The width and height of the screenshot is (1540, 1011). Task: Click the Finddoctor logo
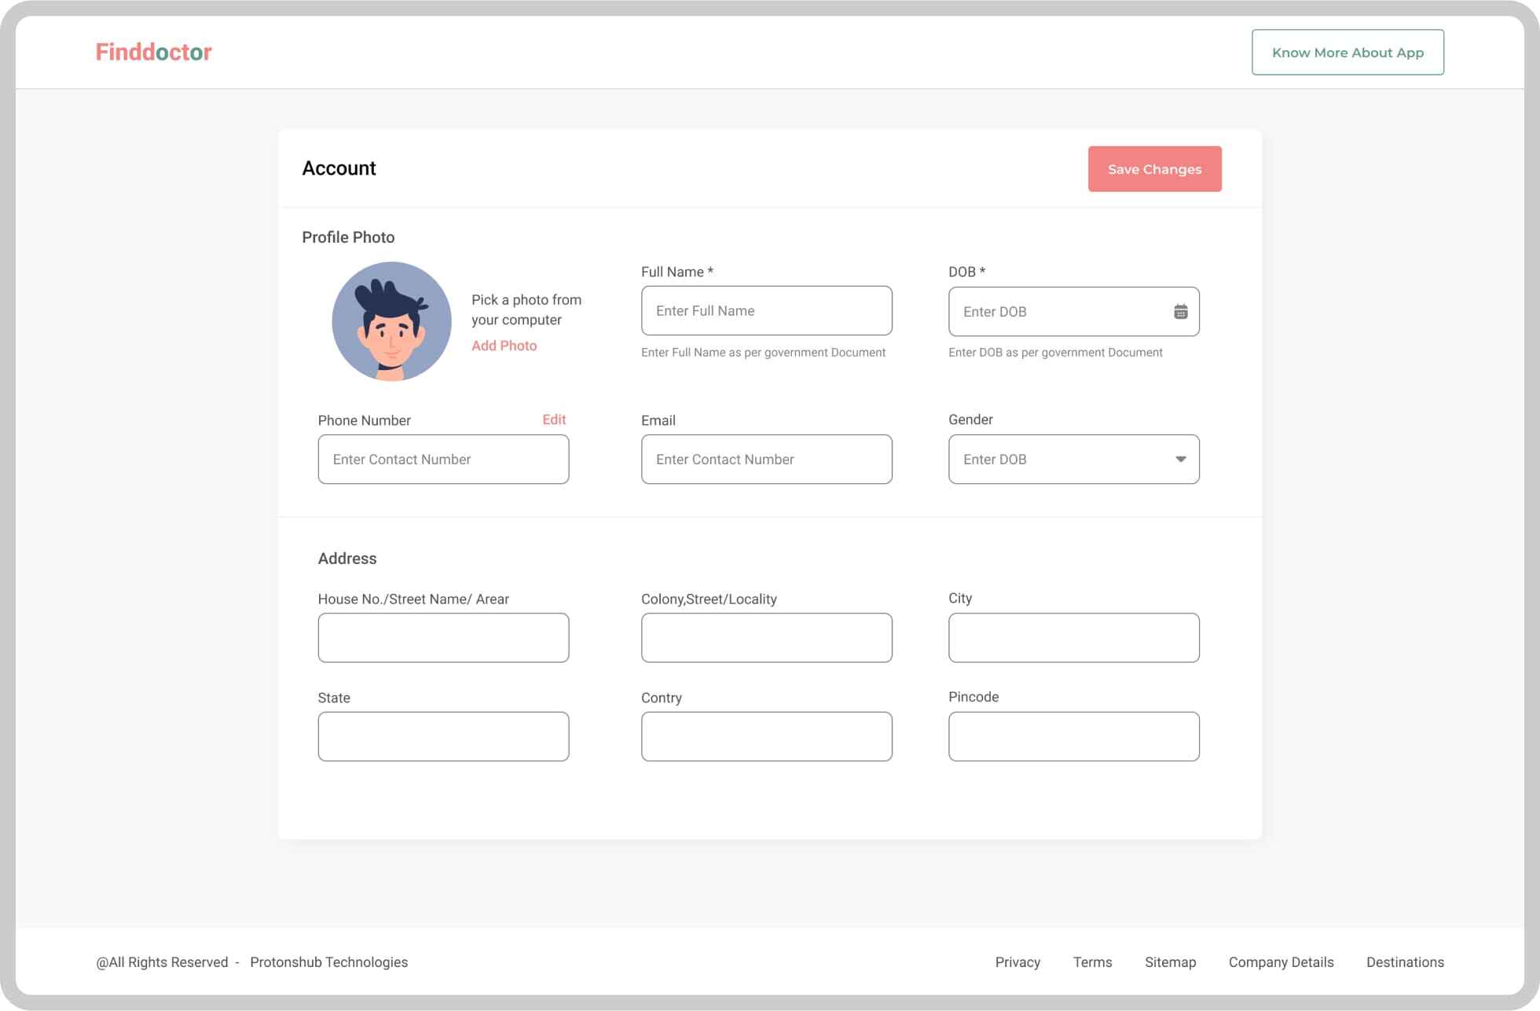coord(154,52)
